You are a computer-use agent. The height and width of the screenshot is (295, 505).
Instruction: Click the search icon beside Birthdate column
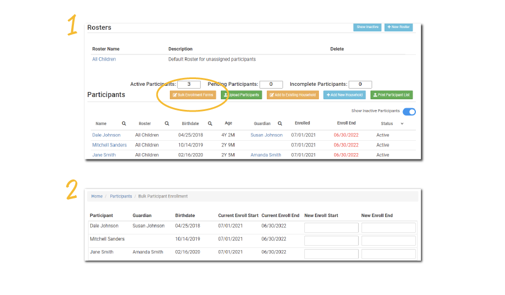coord(210,123)
